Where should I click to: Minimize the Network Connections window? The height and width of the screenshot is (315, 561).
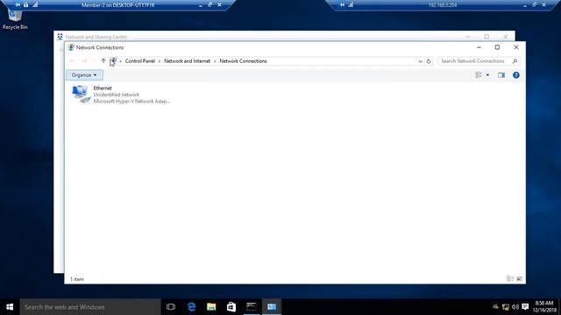[479, 47]
